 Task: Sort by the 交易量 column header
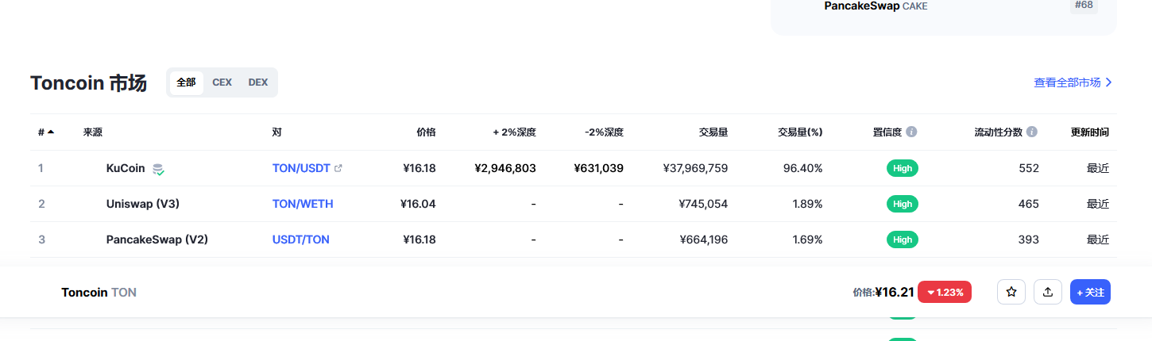713,132
